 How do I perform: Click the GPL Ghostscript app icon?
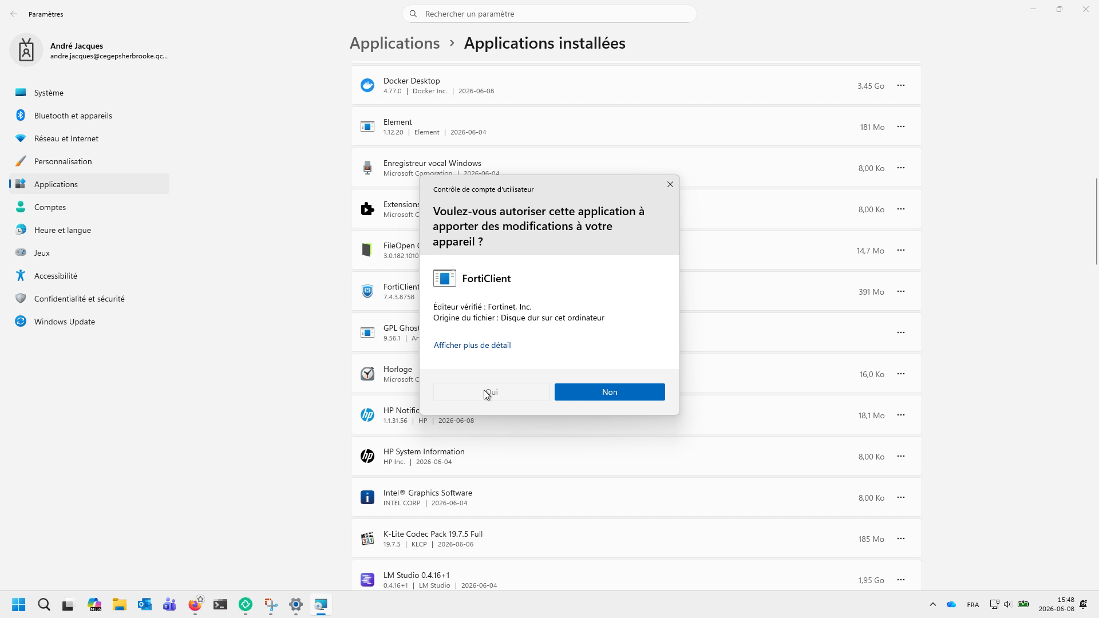point(367,333)
